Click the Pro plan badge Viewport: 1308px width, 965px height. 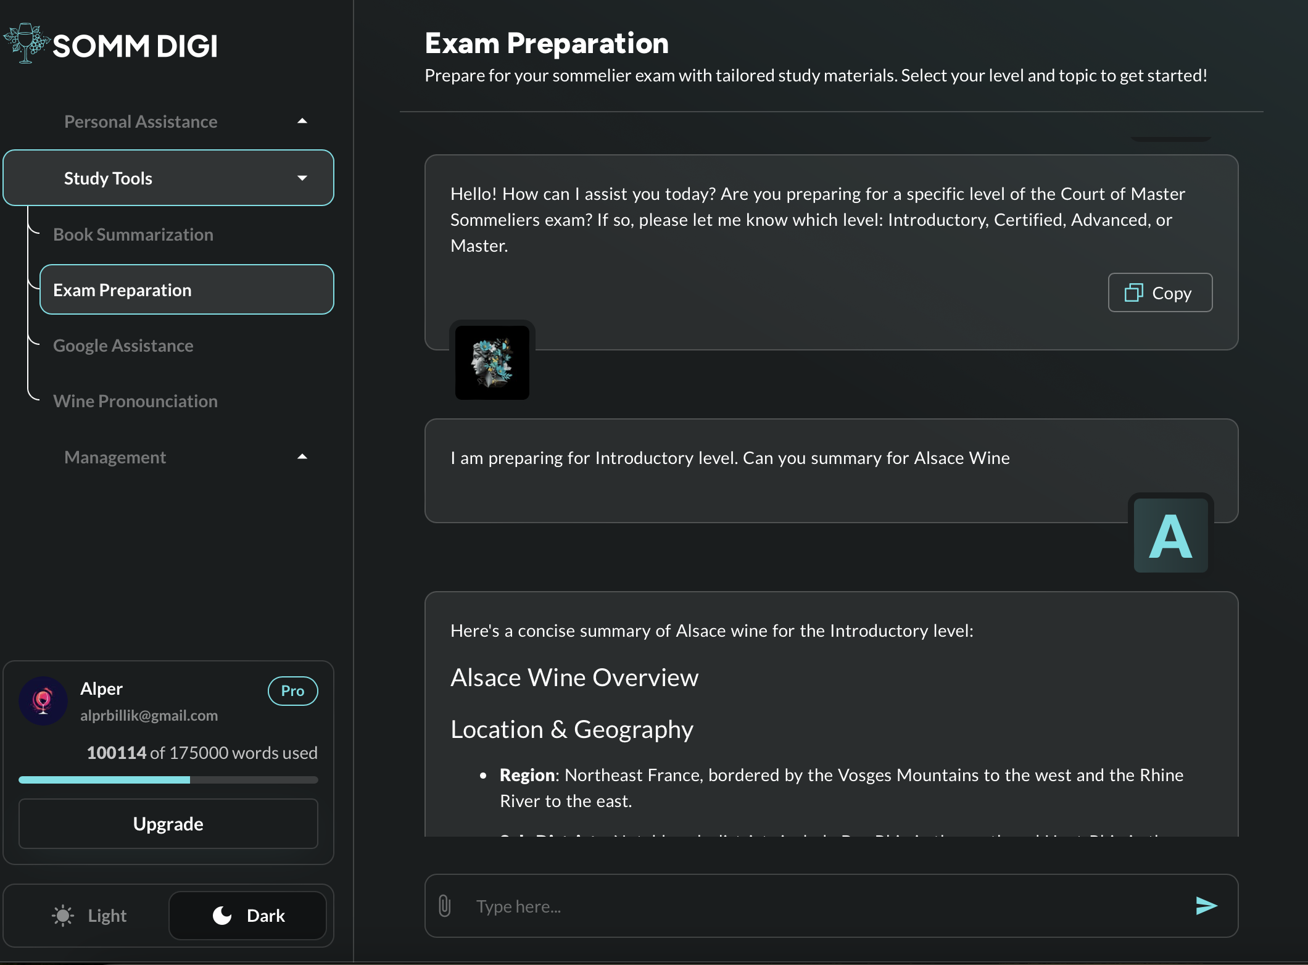pyautogui.click(x=292, y=691)
